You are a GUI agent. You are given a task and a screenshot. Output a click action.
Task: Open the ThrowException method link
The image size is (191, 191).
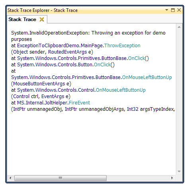tap(122, 46)
